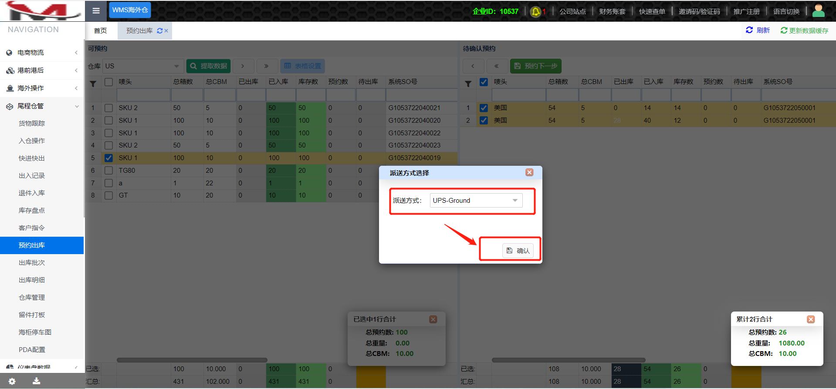This screenshot has height=389, width=836.
Task: Click the filter funnel icon in 待确认预约 table
Action: click(x=468, y=84)
